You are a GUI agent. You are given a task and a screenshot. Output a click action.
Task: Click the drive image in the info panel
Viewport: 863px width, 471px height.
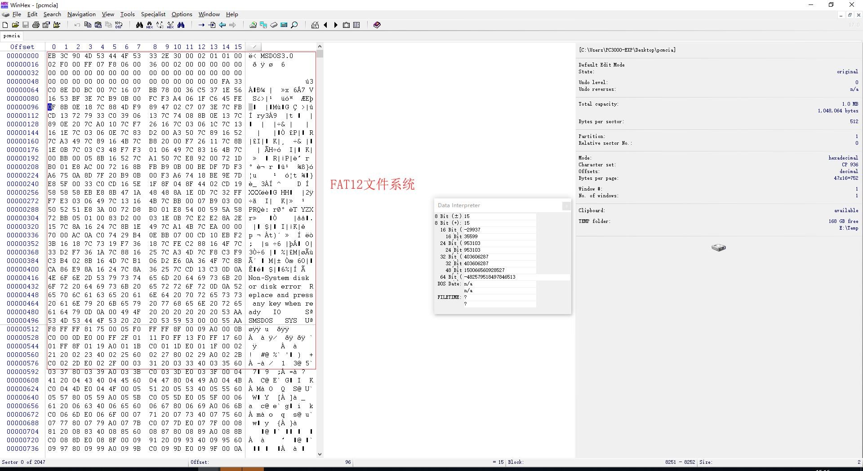point(718,248)
